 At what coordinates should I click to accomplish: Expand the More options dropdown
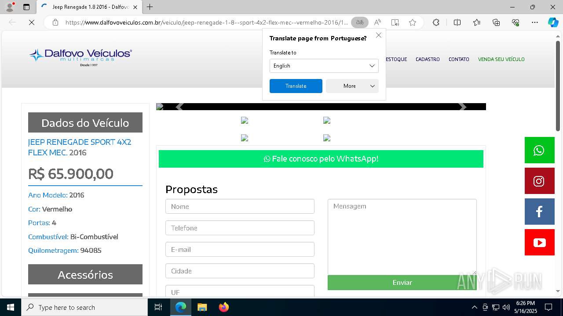coord(352,86)
